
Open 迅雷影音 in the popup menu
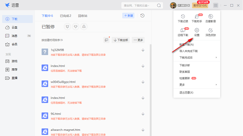(x=210, y=18)
